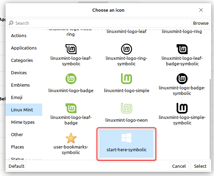Image resolution: width=214 pixels, height=176 pixels.
Task: Focus the Search input field
Action: point(99,23)
